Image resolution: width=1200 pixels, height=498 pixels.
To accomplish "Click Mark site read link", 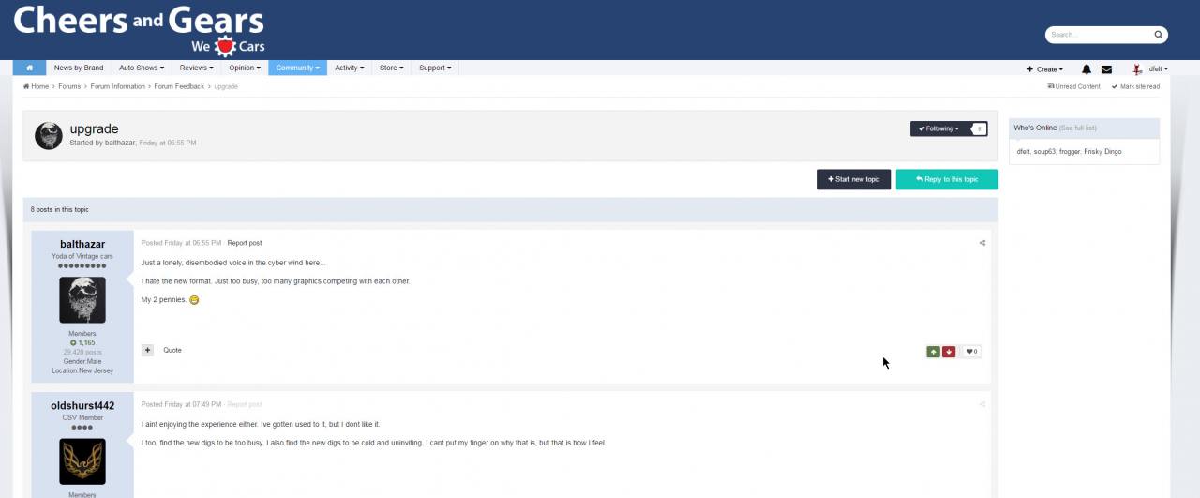I will point(1135,86).
